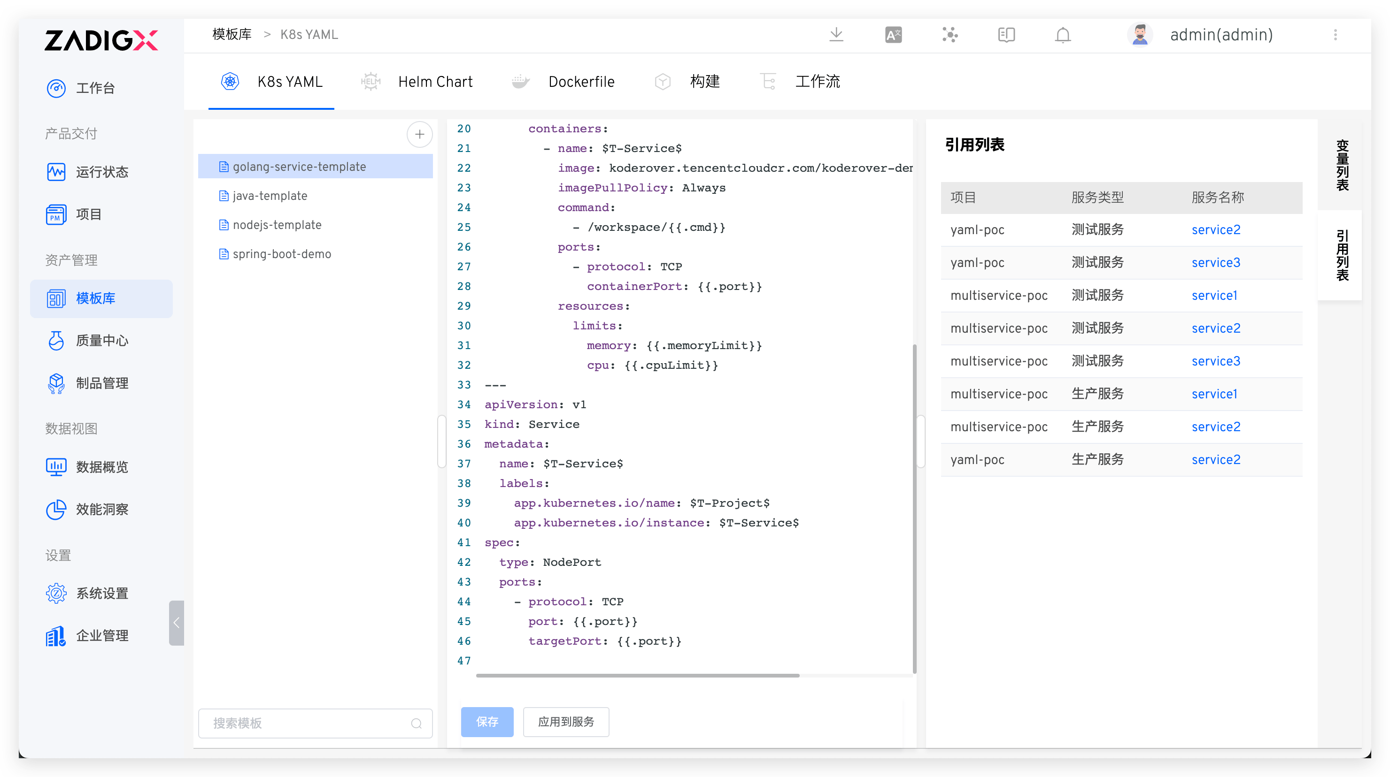Collapse the left navigation sidebar
The image size is (1390, 777).
point(176,623)
